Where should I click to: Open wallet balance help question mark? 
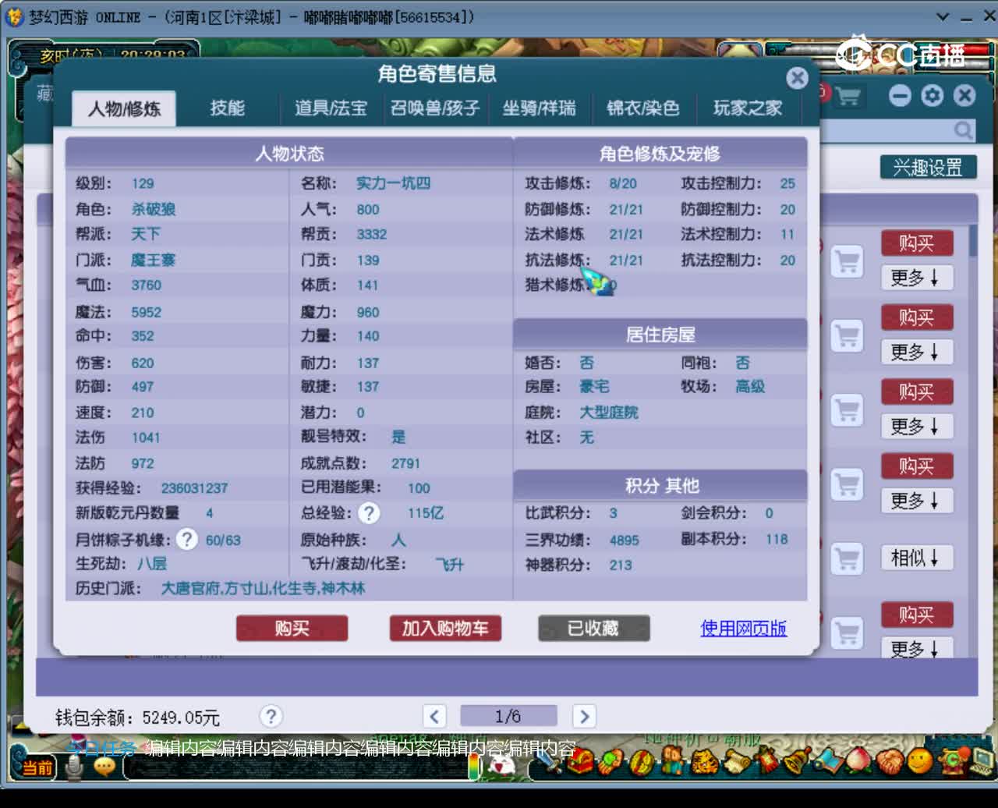(271, 716)
